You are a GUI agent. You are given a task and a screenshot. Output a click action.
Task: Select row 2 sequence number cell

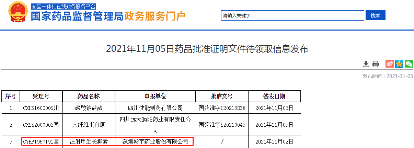(x=11, y=125)
